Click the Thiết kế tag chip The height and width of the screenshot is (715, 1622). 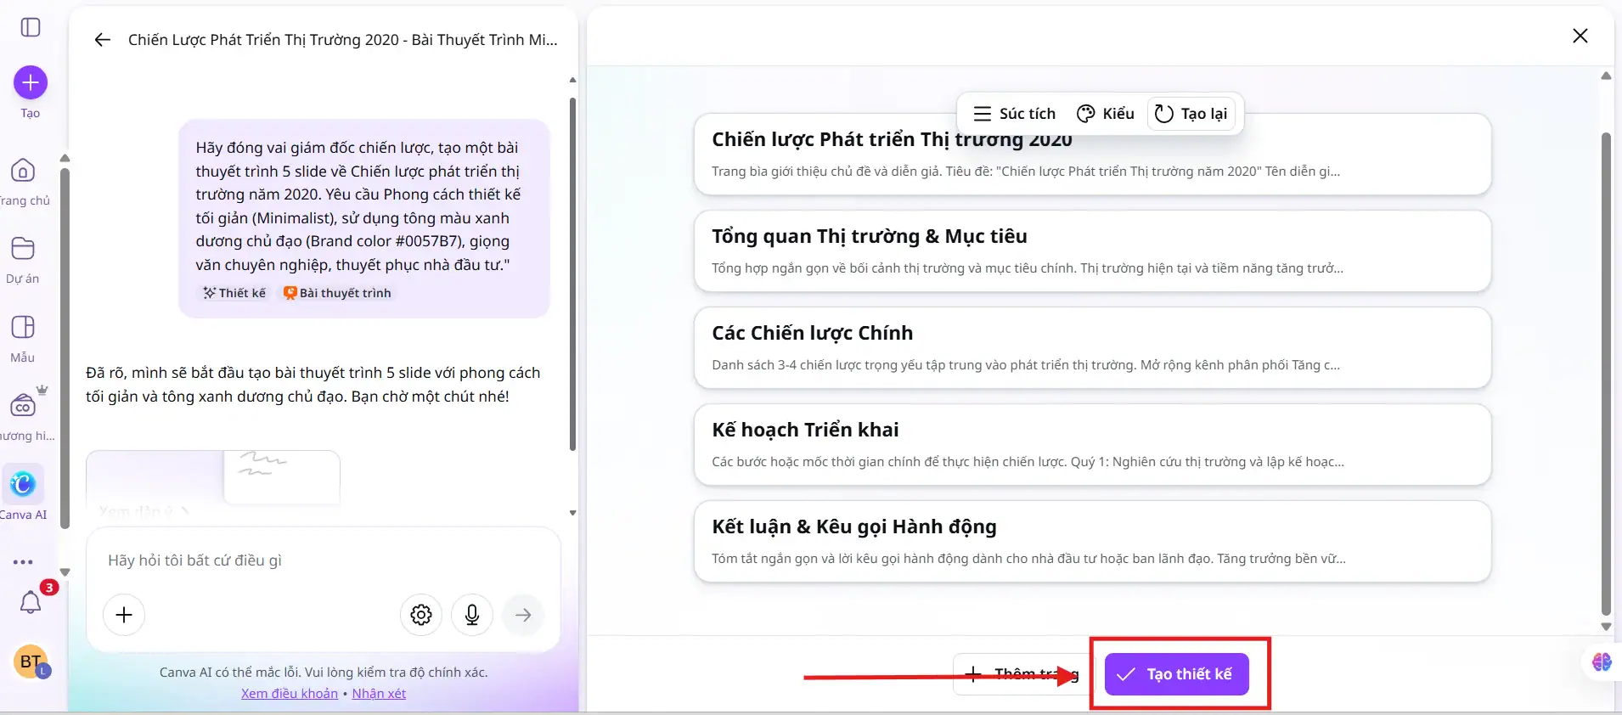coord(234,293)
